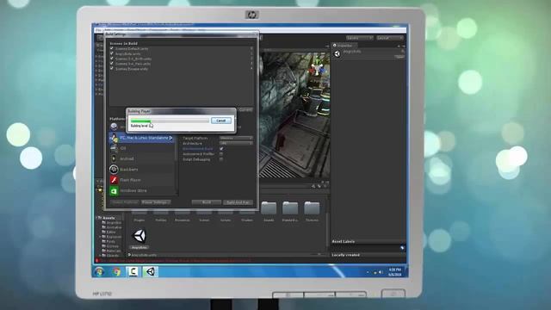
Task: Uncheck the fifth scene in build list
Action: pyautogui.click(x=112, y=69)
